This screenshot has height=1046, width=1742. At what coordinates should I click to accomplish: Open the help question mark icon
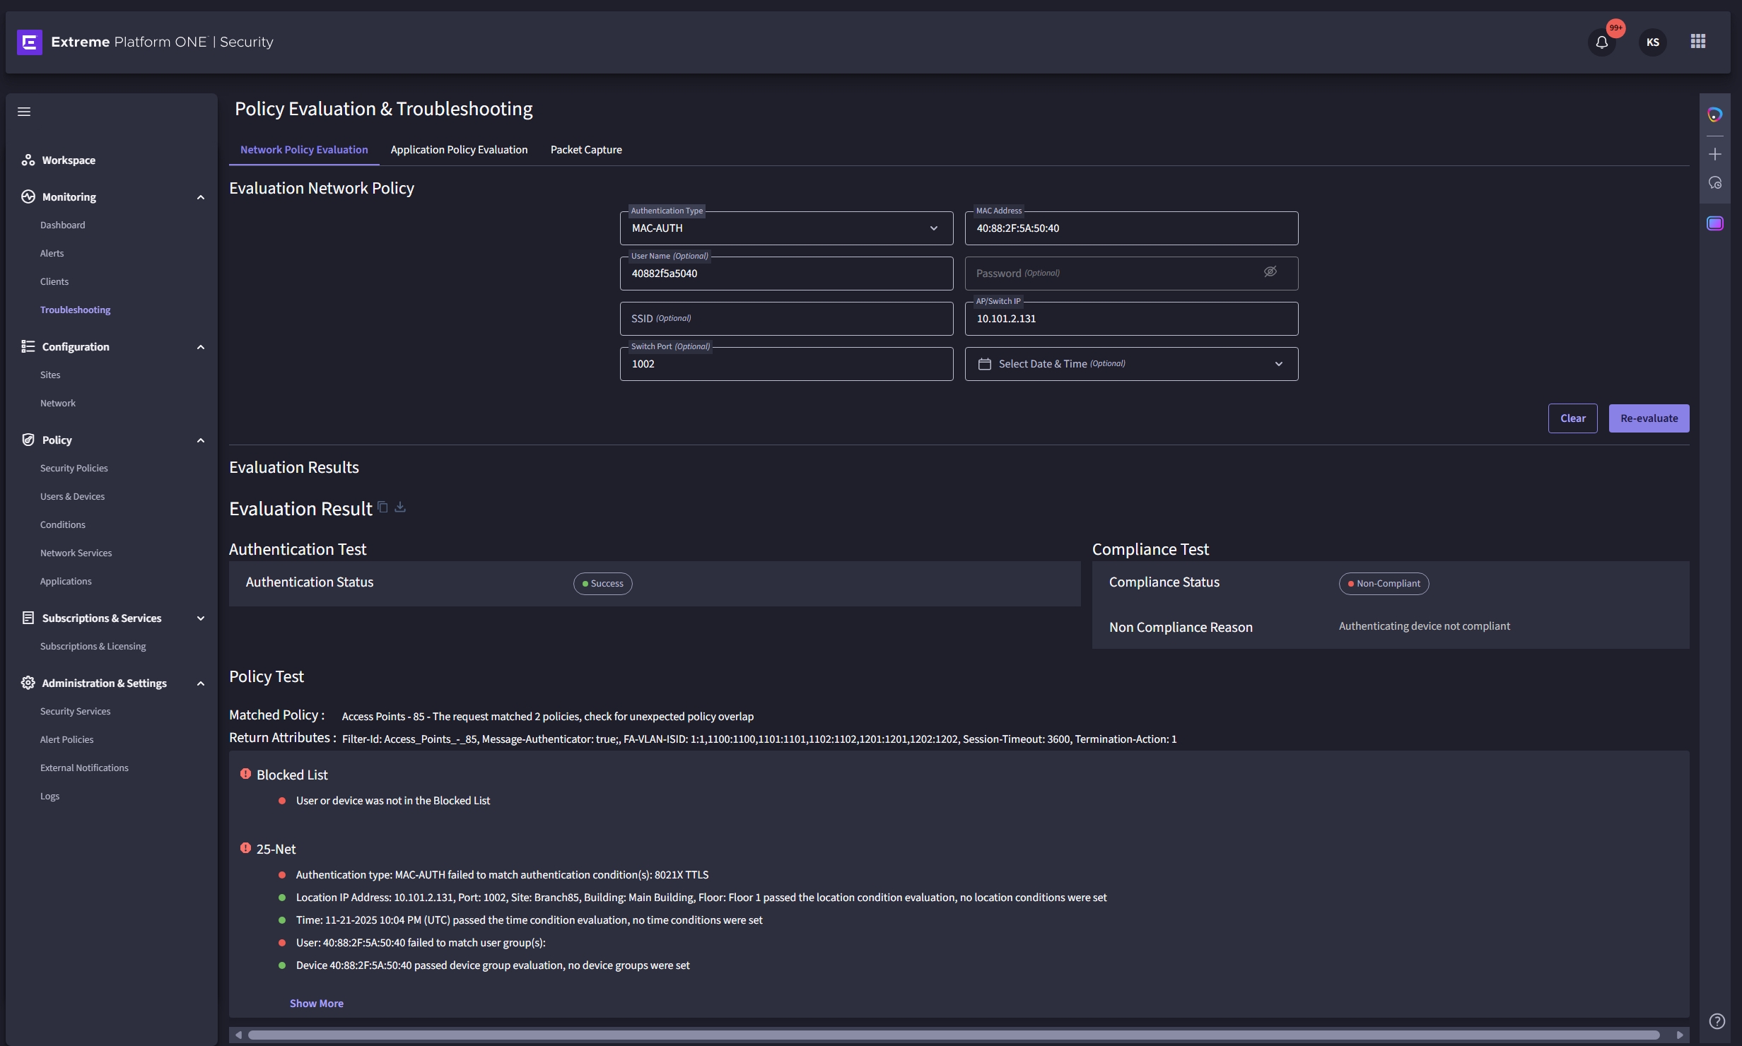point(1716,1021)
